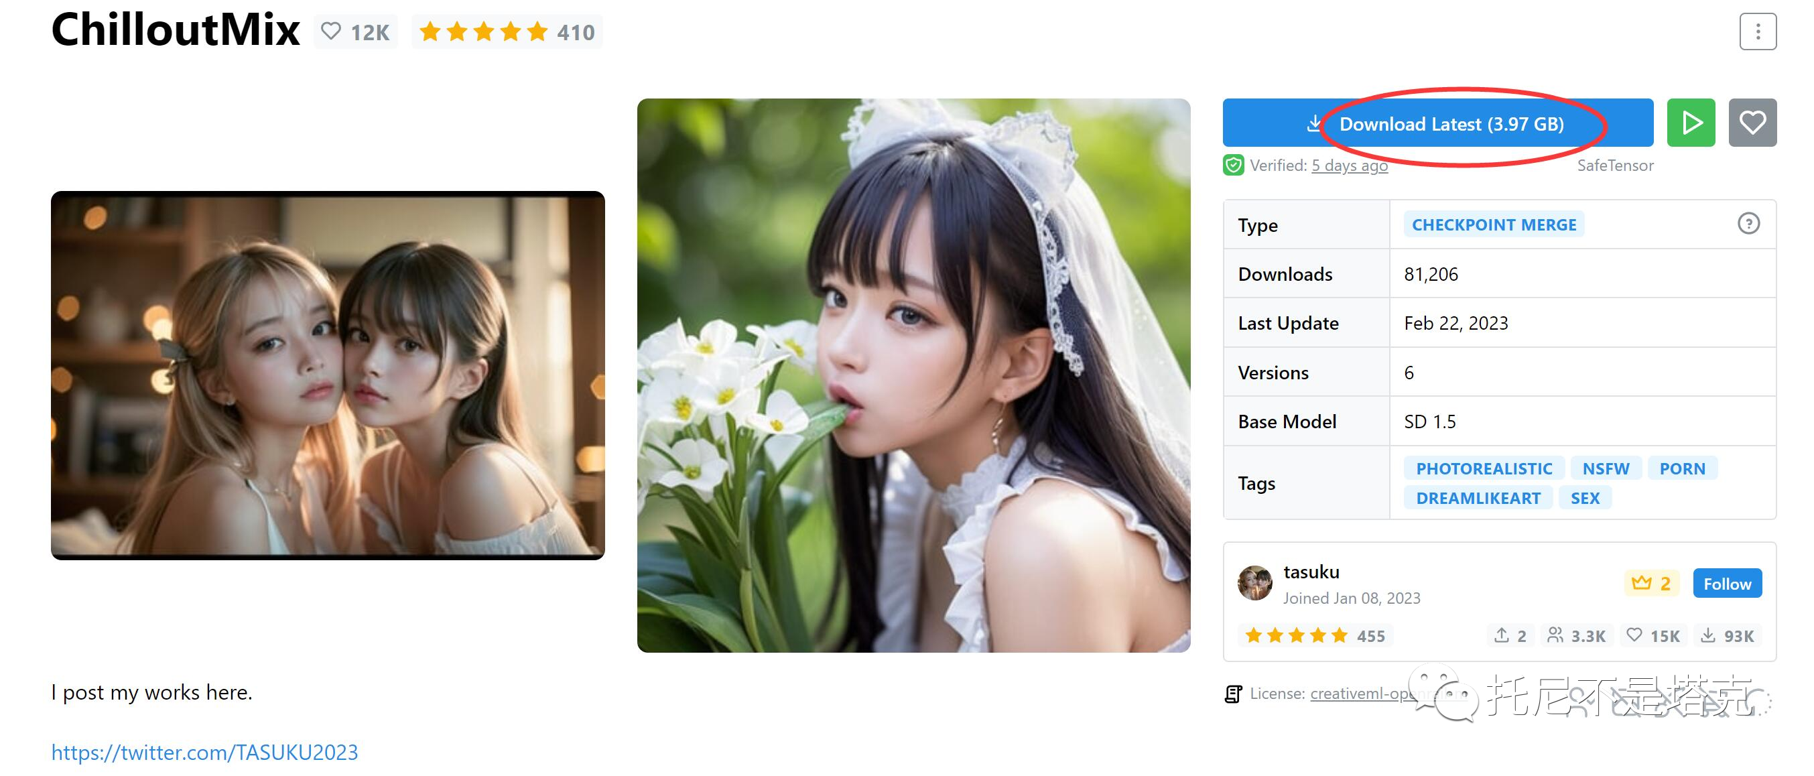Screen dimensions: 1814x776
Task: Click the heart/favorite icon to save model
Action: pyautogui.click(x=1754, y=124)
